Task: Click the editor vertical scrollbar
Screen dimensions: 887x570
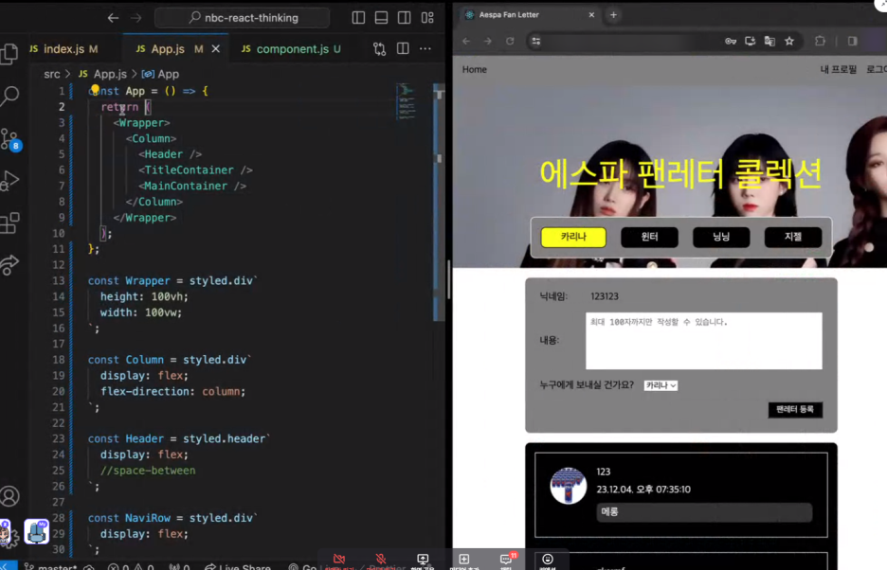Action: [x=439, y=203]
